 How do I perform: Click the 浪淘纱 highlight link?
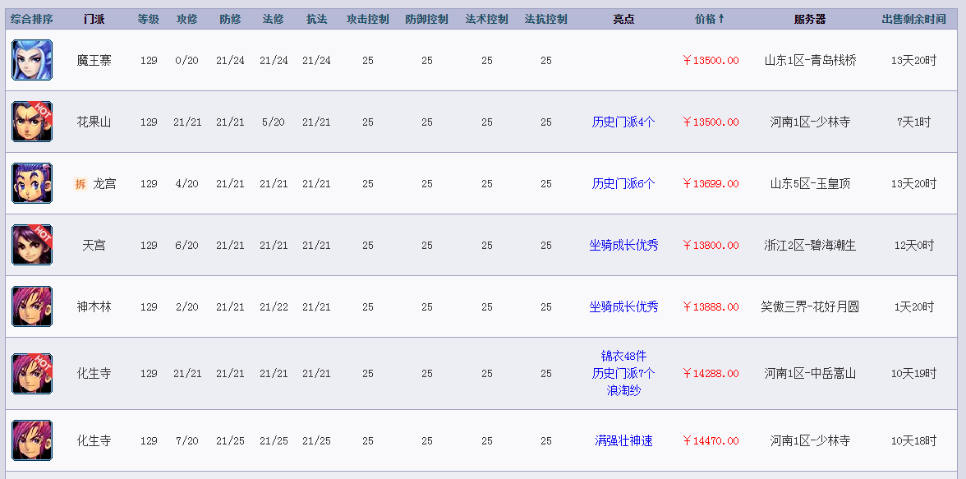[x=623, y=390]
